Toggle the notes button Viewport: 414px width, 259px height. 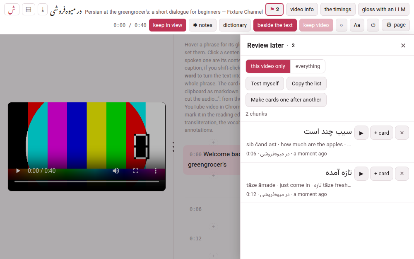(202, 25)
